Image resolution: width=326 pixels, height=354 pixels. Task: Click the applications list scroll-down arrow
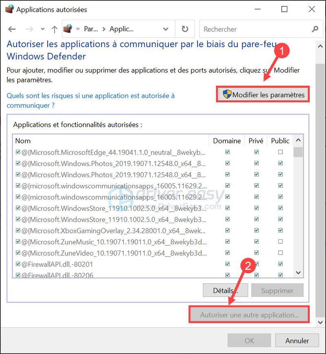[298, 272]
